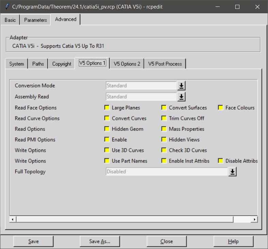Enable the Enable Inst Attribs checkbox
This screenshot has height=249, width=268.
coord(164,161)
